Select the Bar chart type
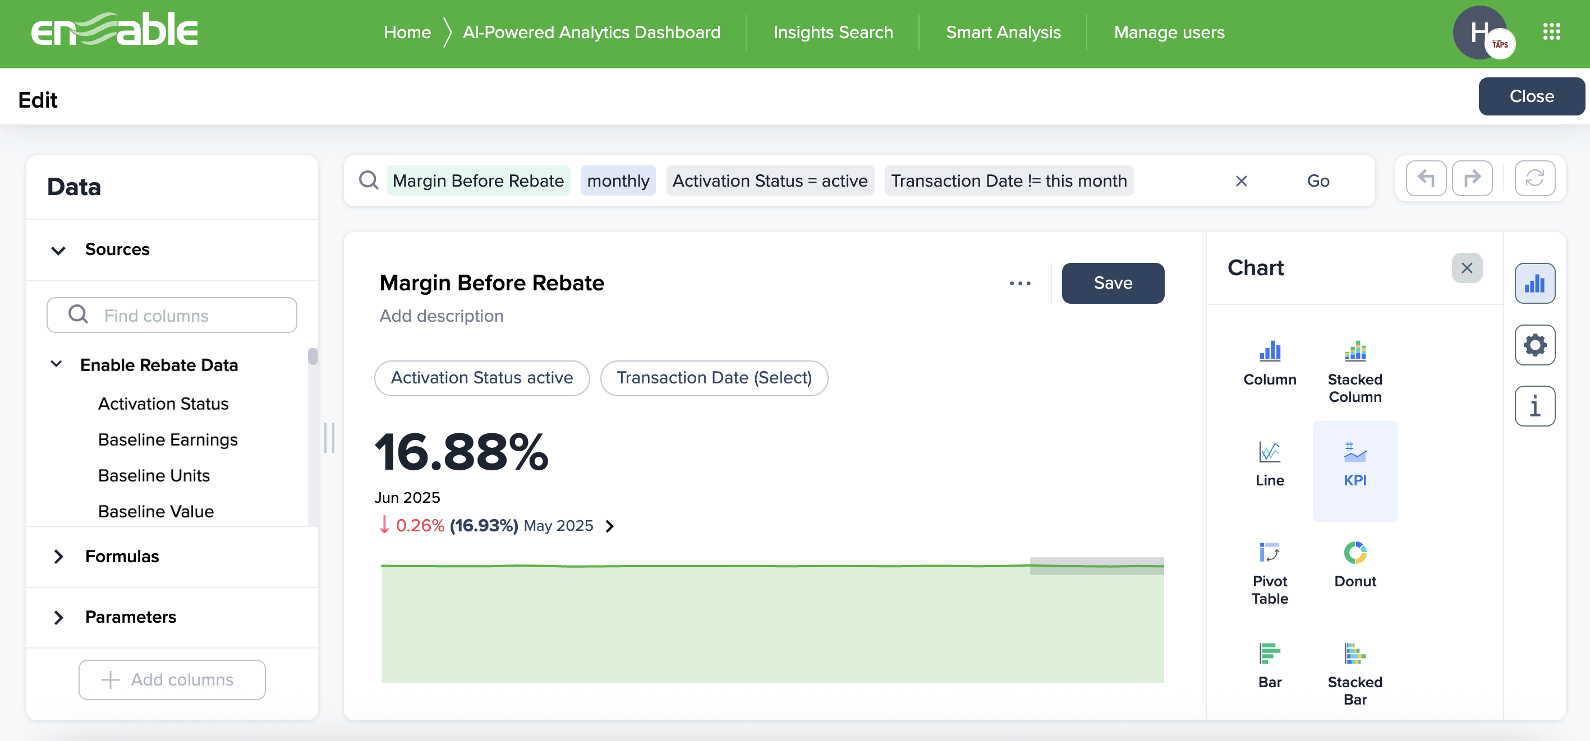This screenshot has width=1590, height=741. 1269,665
